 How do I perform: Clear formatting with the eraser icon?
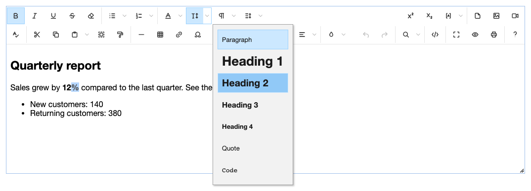(x=91, y=16)
